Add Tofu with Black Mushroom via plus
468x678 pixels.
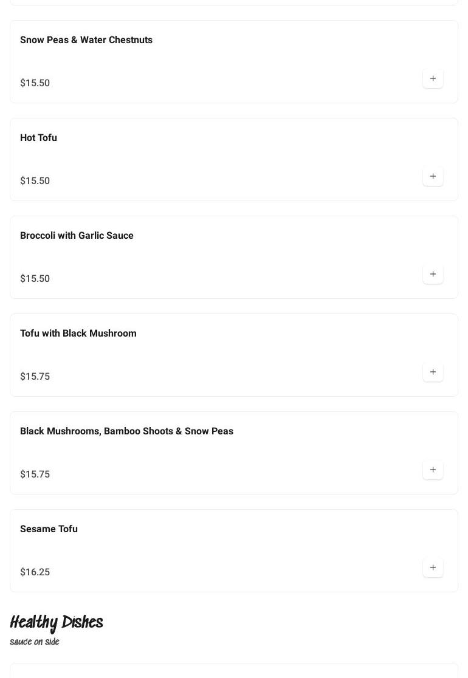point(433,372)
